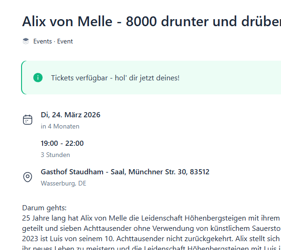Click the line starting 'ihr neues Leben'

click(x=151, y=247)
